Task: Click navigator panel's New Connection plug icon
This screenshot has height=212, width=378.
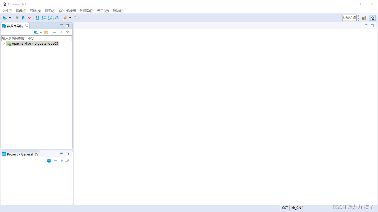Action: pos(36,32)
